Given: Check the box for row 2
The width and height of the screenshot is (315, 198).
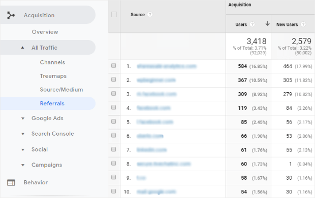Looking at the screenshot, I should coord(113,80).
